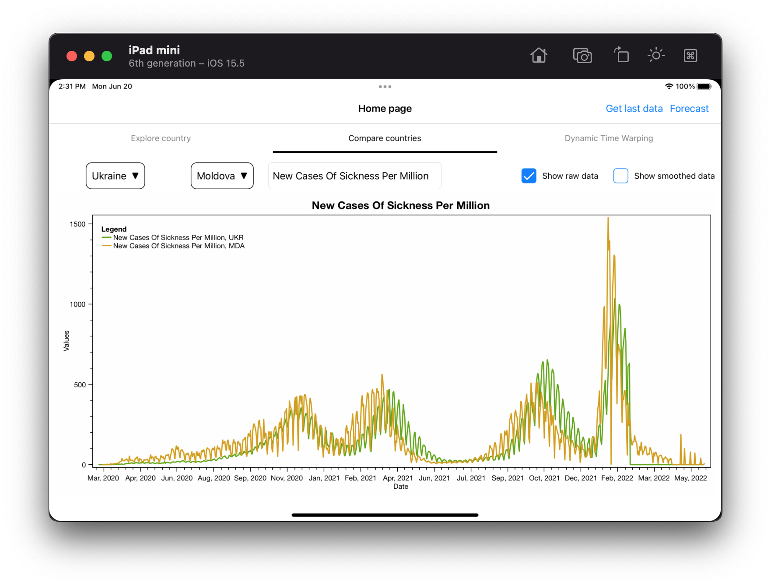This screenshot has width=771, height=586.
Task: Click the MDA legend entry text
Action: tap(179, 246)
